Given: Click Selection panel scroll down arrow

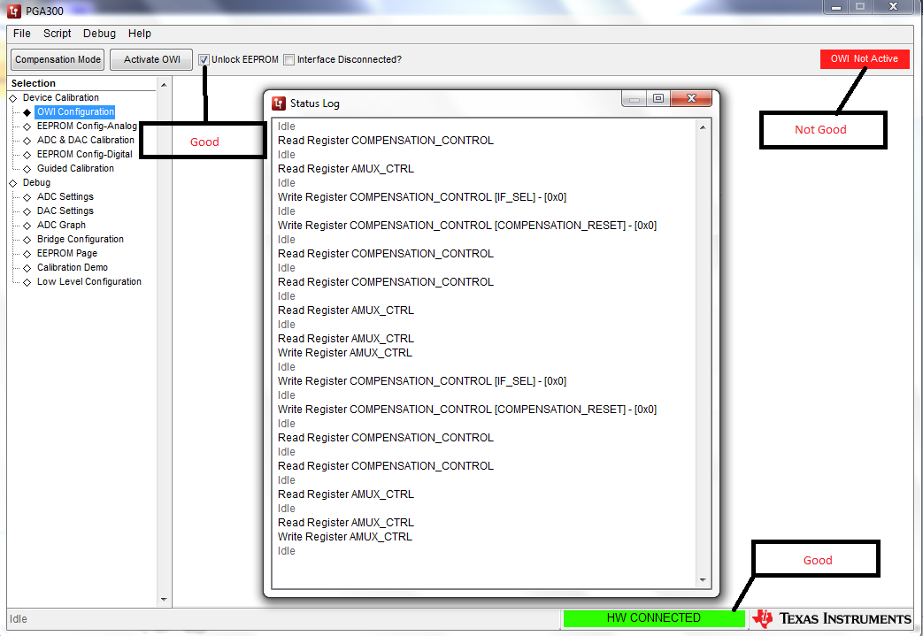Looking at the screenshot, I should pos(164,600).
